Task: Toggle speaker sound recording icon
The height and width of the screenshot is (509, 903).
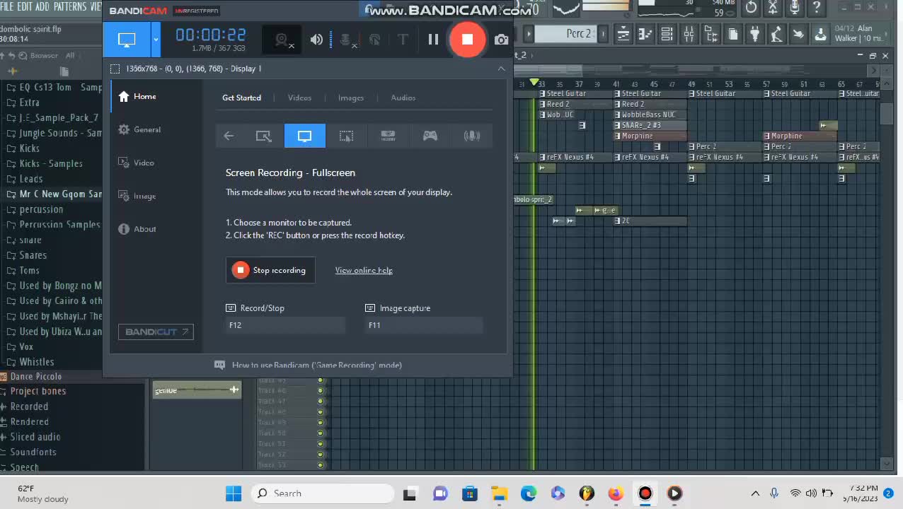Action: click(316, 40)
